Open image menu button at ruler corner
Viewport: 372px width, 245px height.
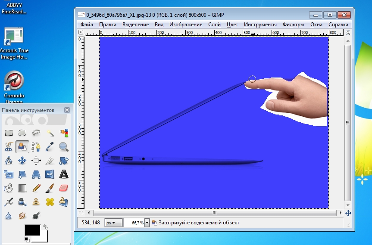click(81, 32)
